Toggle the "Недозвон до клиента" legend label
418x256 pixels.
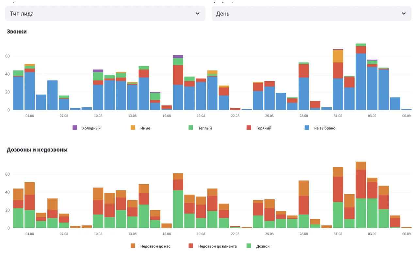pyautogui.click(x=217, y=246)
